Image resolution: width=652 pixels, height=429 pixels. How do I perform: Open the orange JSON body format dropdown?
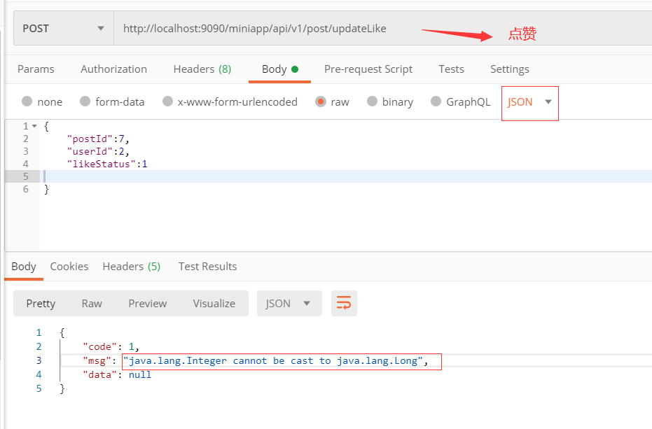(x=529, y=102)
